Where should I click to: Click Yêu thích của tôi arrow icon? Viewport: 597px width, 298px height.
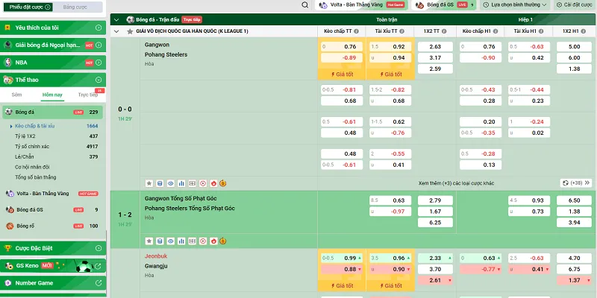[99, 28]
